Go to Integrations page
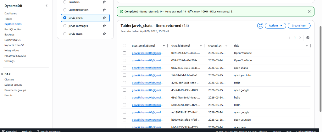 click(x=12, y=50)
